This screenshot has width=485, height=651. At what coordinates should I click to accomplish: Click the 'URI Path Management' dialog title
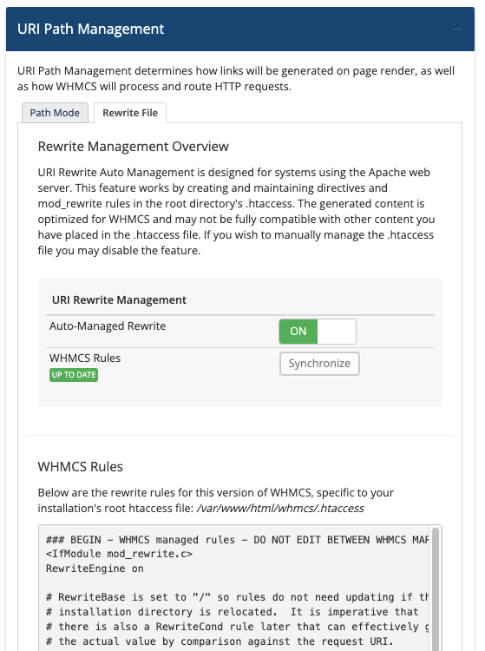point(91,29)
